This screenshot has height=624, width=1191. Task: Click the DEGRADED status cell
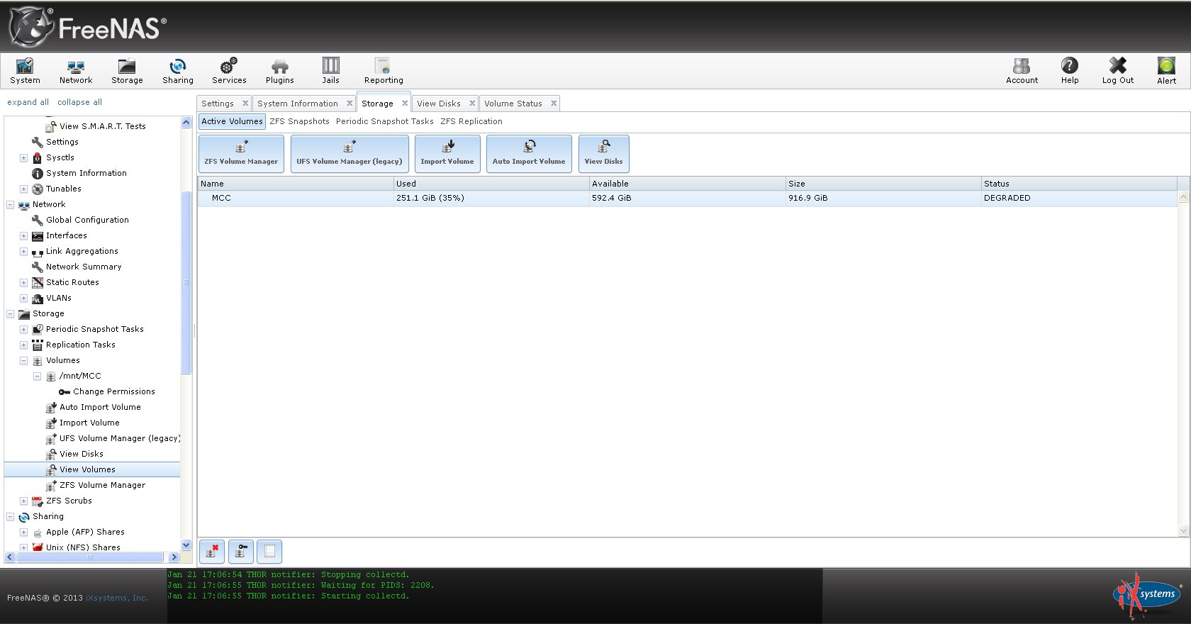point(1079,198)
